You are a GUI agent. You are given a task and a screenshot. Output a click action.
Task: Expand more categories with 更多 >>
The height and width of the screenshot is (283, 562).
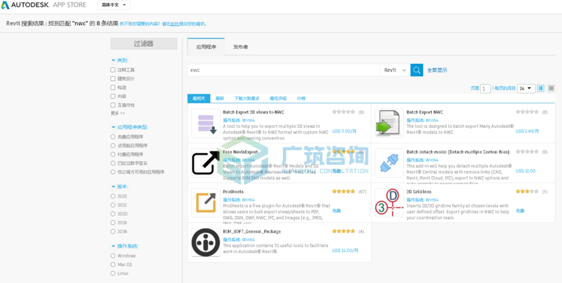click(x=118, y=113)
